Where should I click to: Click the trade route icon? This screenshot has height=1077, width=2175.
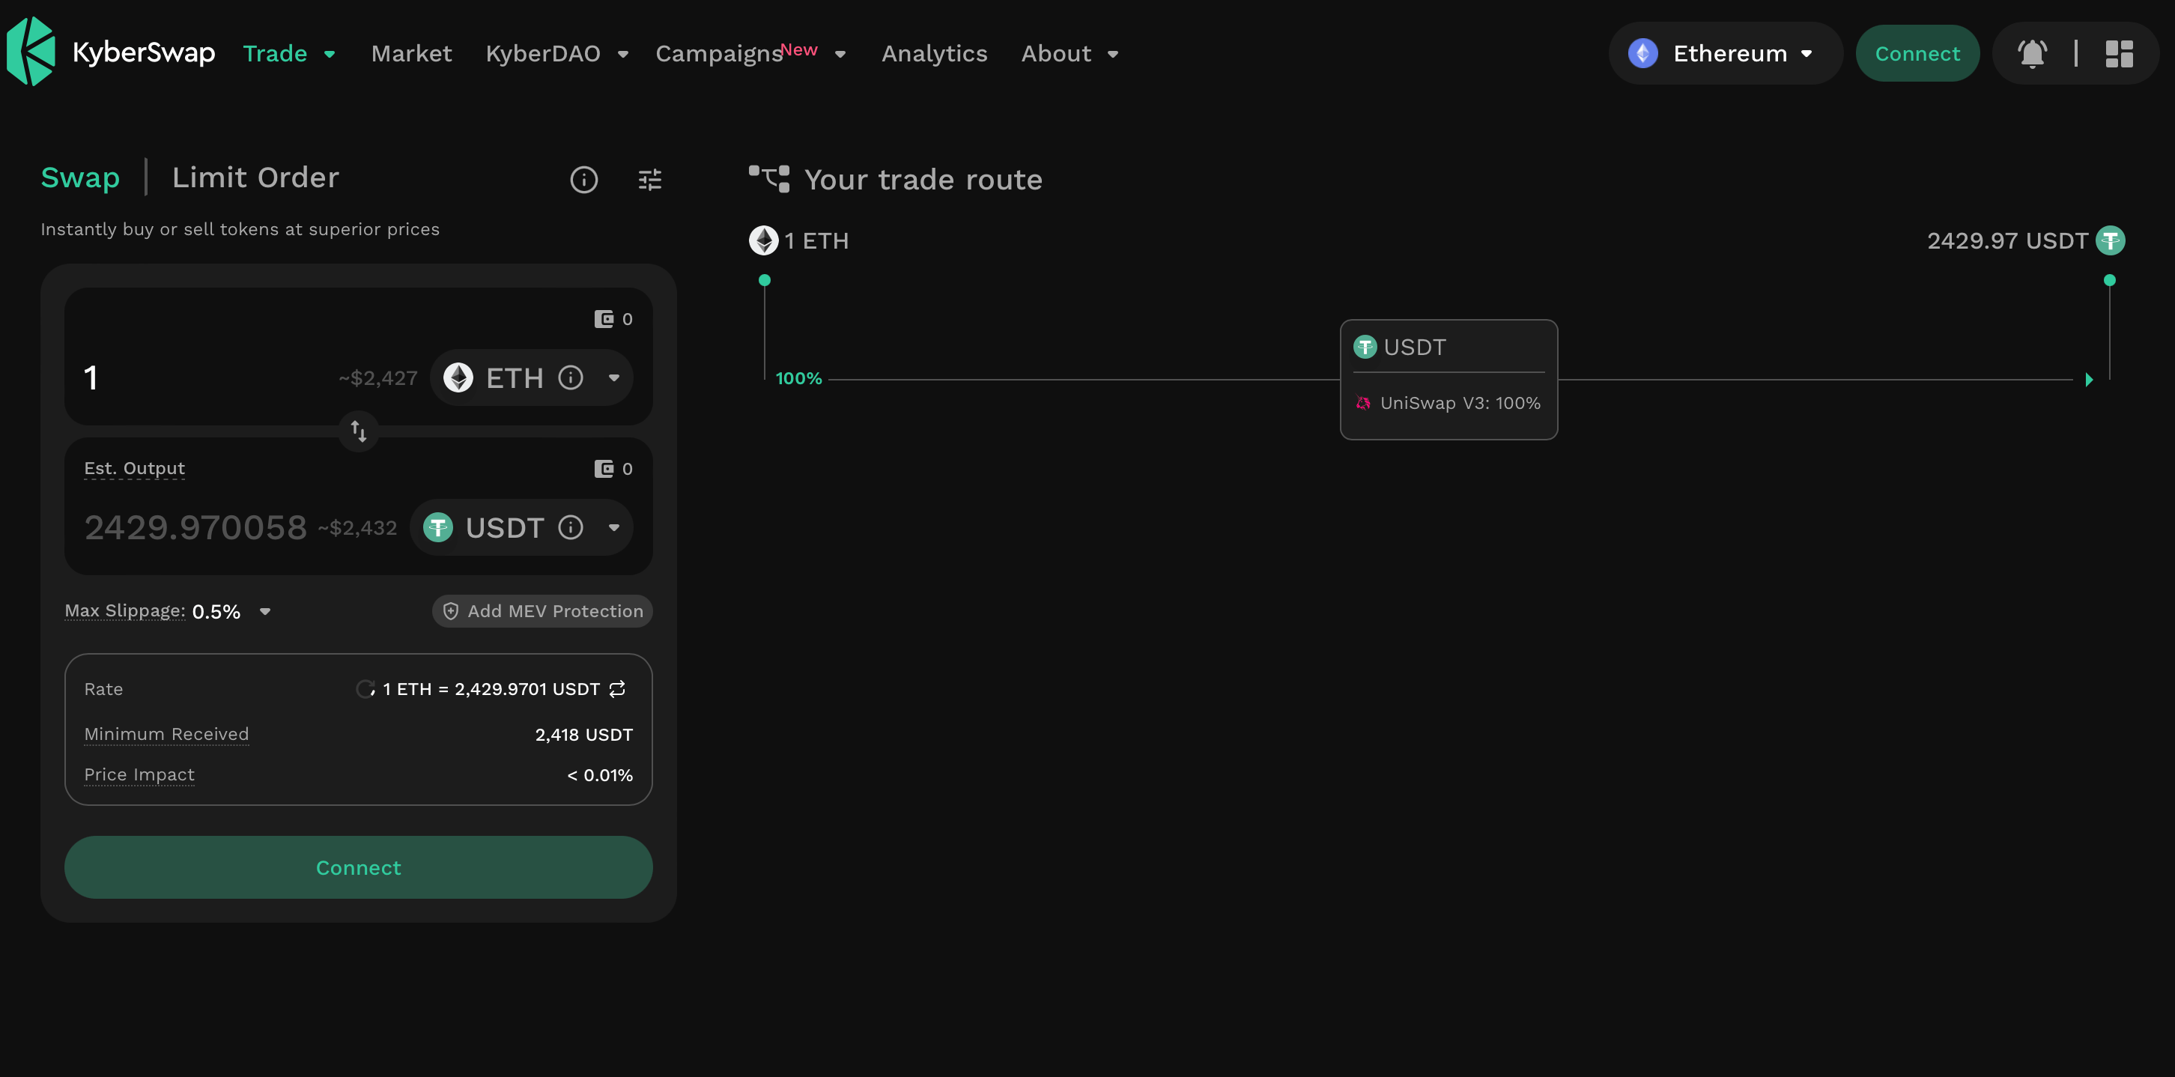pyautogui.click(x=769, y=179)
